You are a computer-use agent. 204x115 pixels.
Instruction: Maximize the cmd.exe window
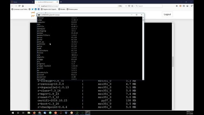[137, 15]
